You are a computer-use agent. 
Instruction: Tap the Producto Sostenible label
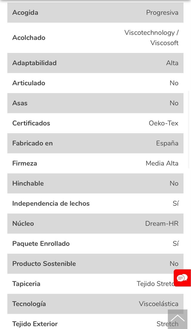coord(44,264)
